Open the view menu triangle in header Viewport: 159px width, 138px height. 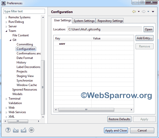point(153,12)
